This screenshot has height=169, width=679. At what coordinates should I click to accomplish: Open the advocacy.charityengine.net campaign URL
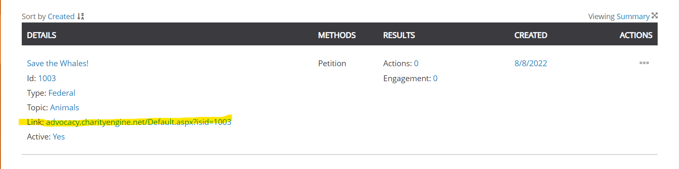(x=138, y=122)
